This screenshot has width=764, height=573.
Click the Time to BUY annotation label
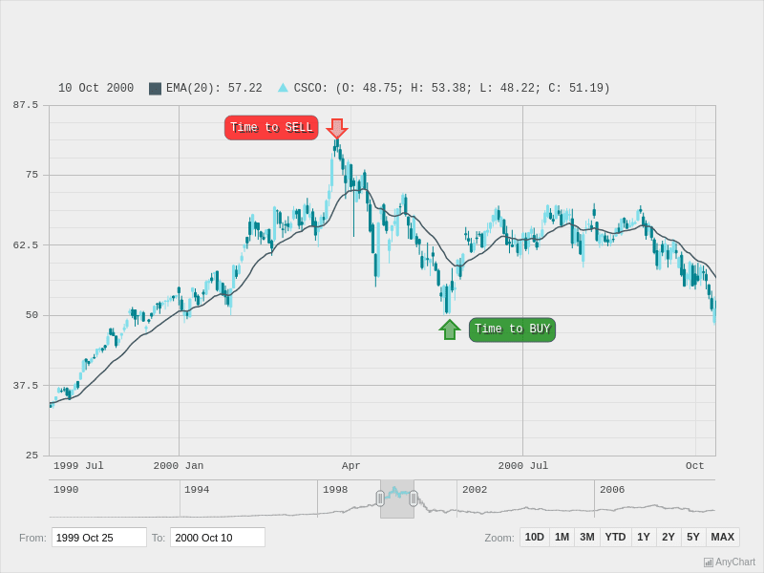[512, 329]
